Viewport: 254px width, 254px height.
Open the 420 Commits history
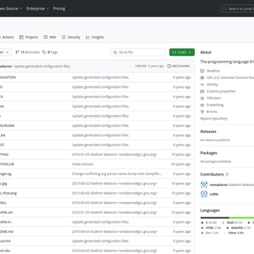178,66
